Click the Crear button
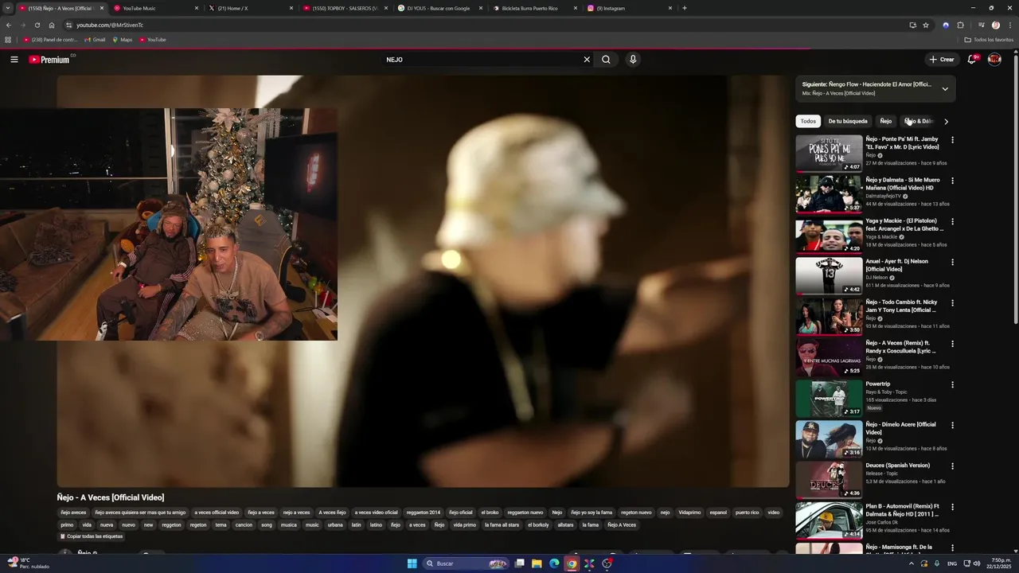Screen dimensions: 1019x573 pos(941,60)
